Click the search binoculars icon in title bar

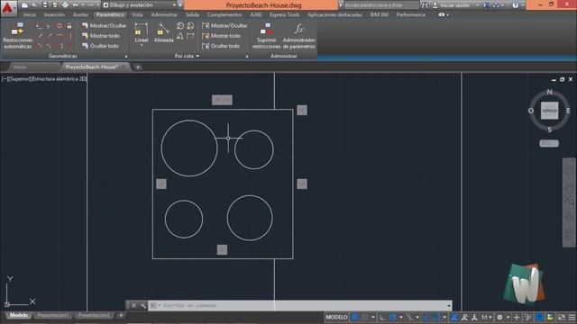coord(425,5)
